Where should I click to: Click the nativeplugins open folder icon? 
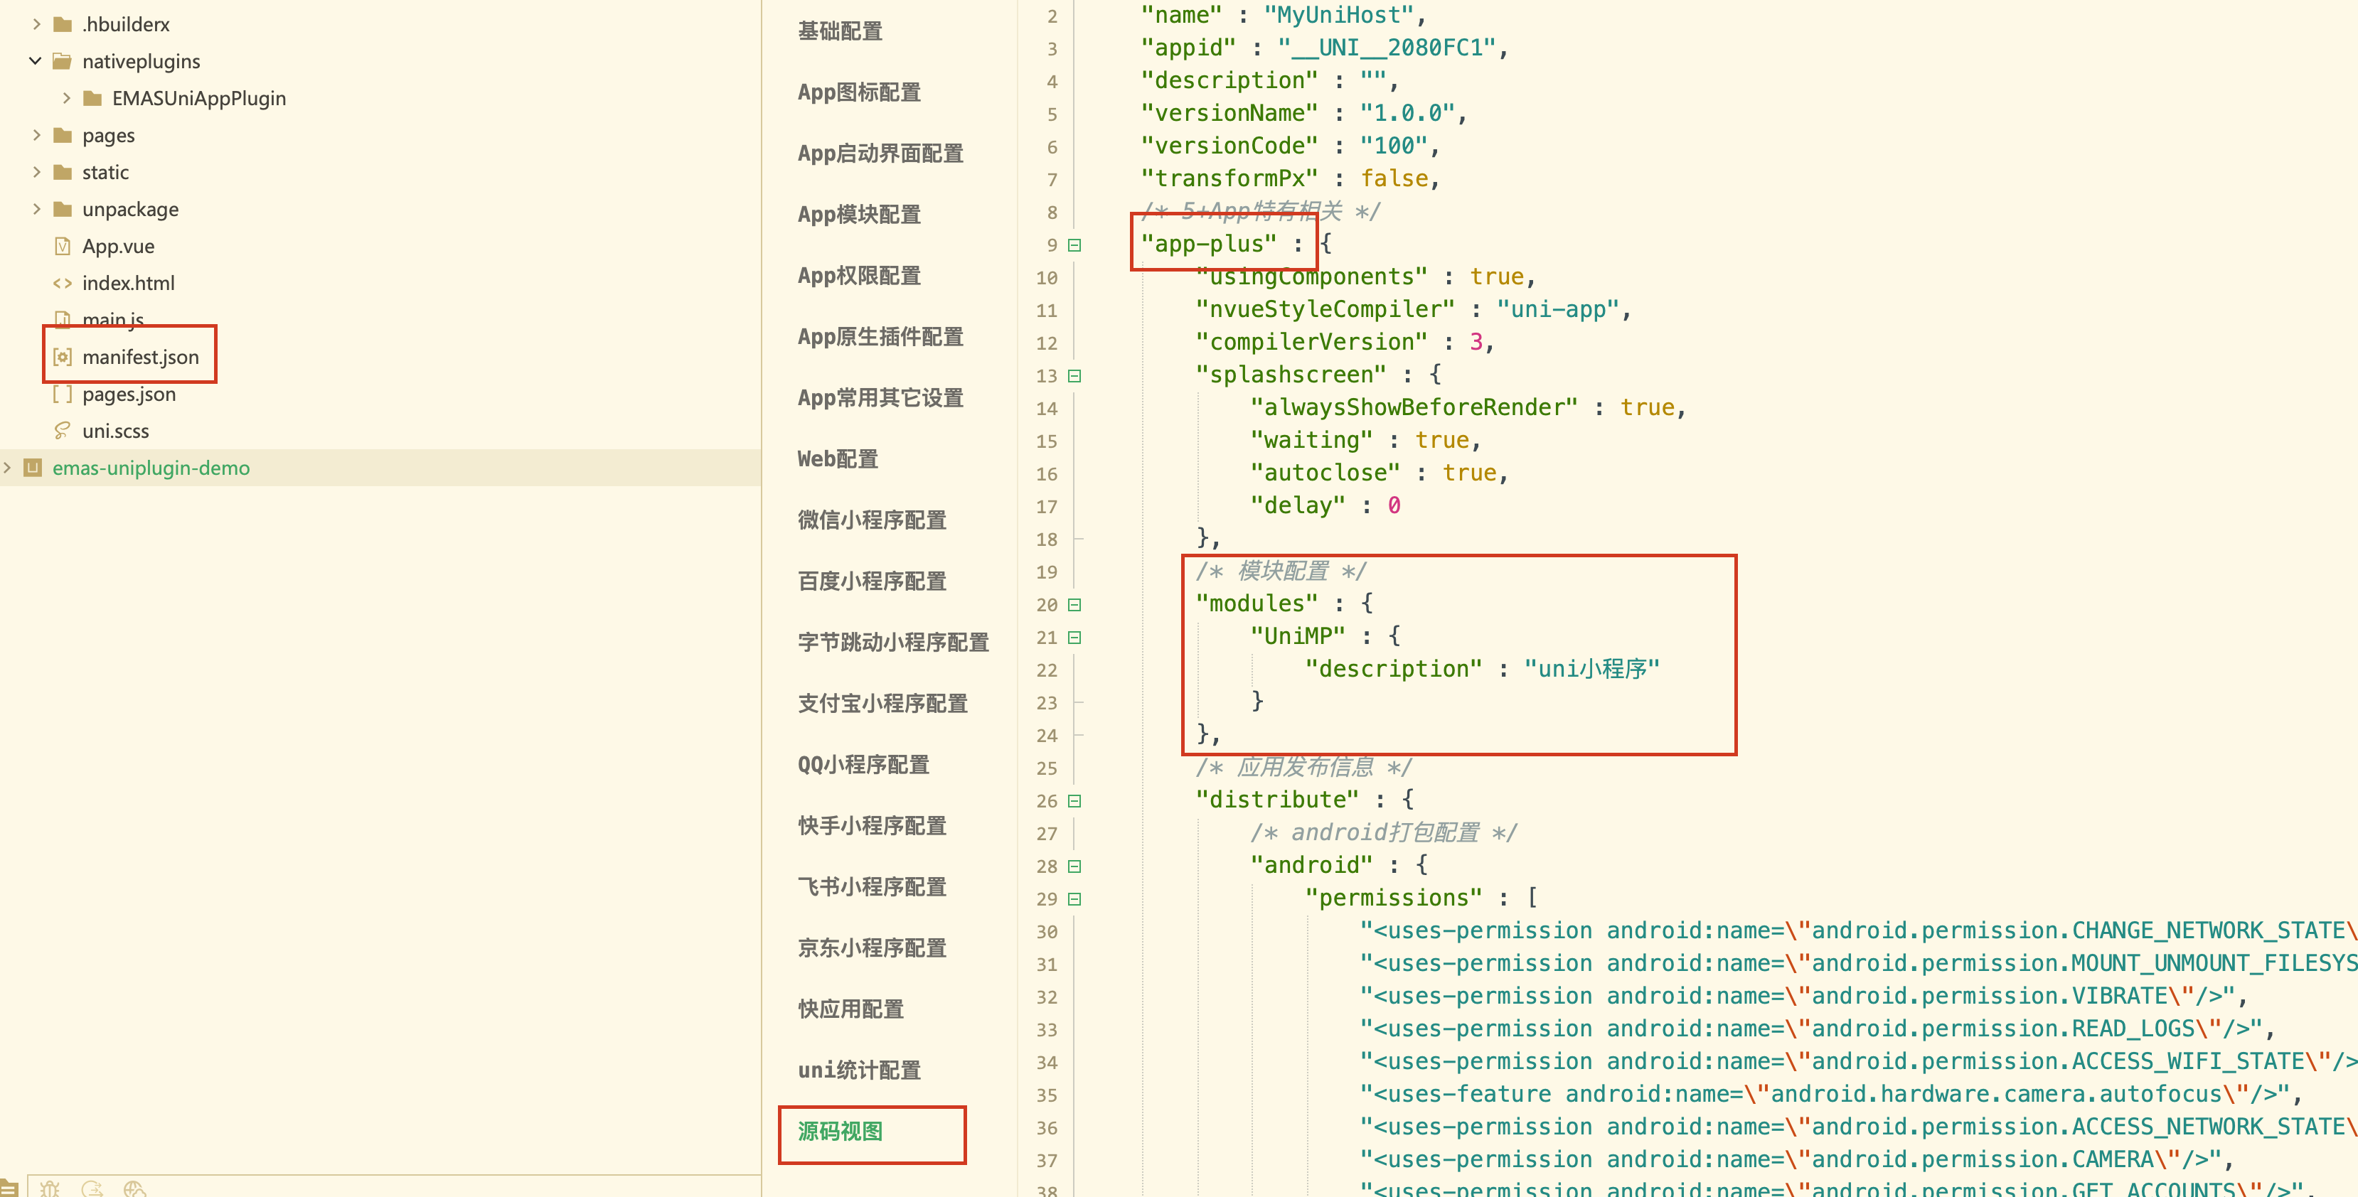[63, 60]
